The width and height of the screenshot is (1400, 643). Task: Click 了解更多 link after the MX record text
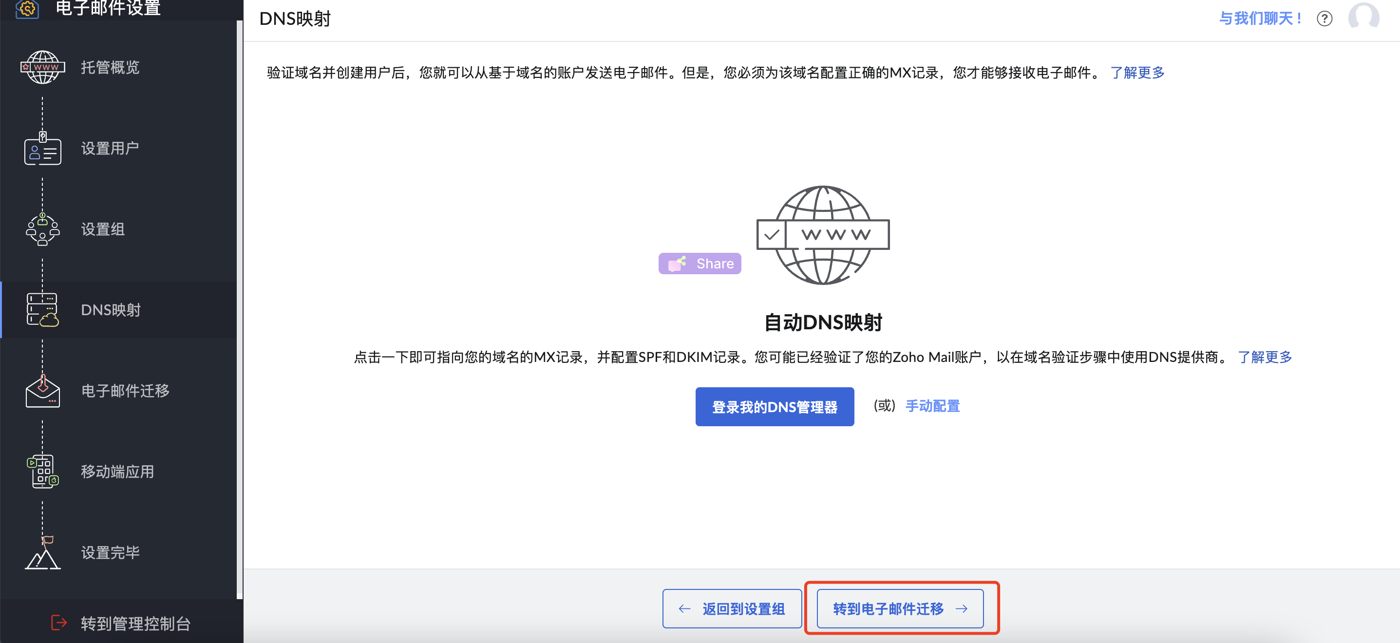pos(1137,73)
